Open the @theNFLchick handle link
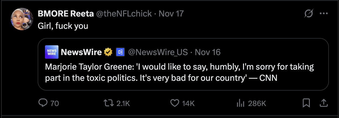 pyautogui.click(x=124, y=13)
